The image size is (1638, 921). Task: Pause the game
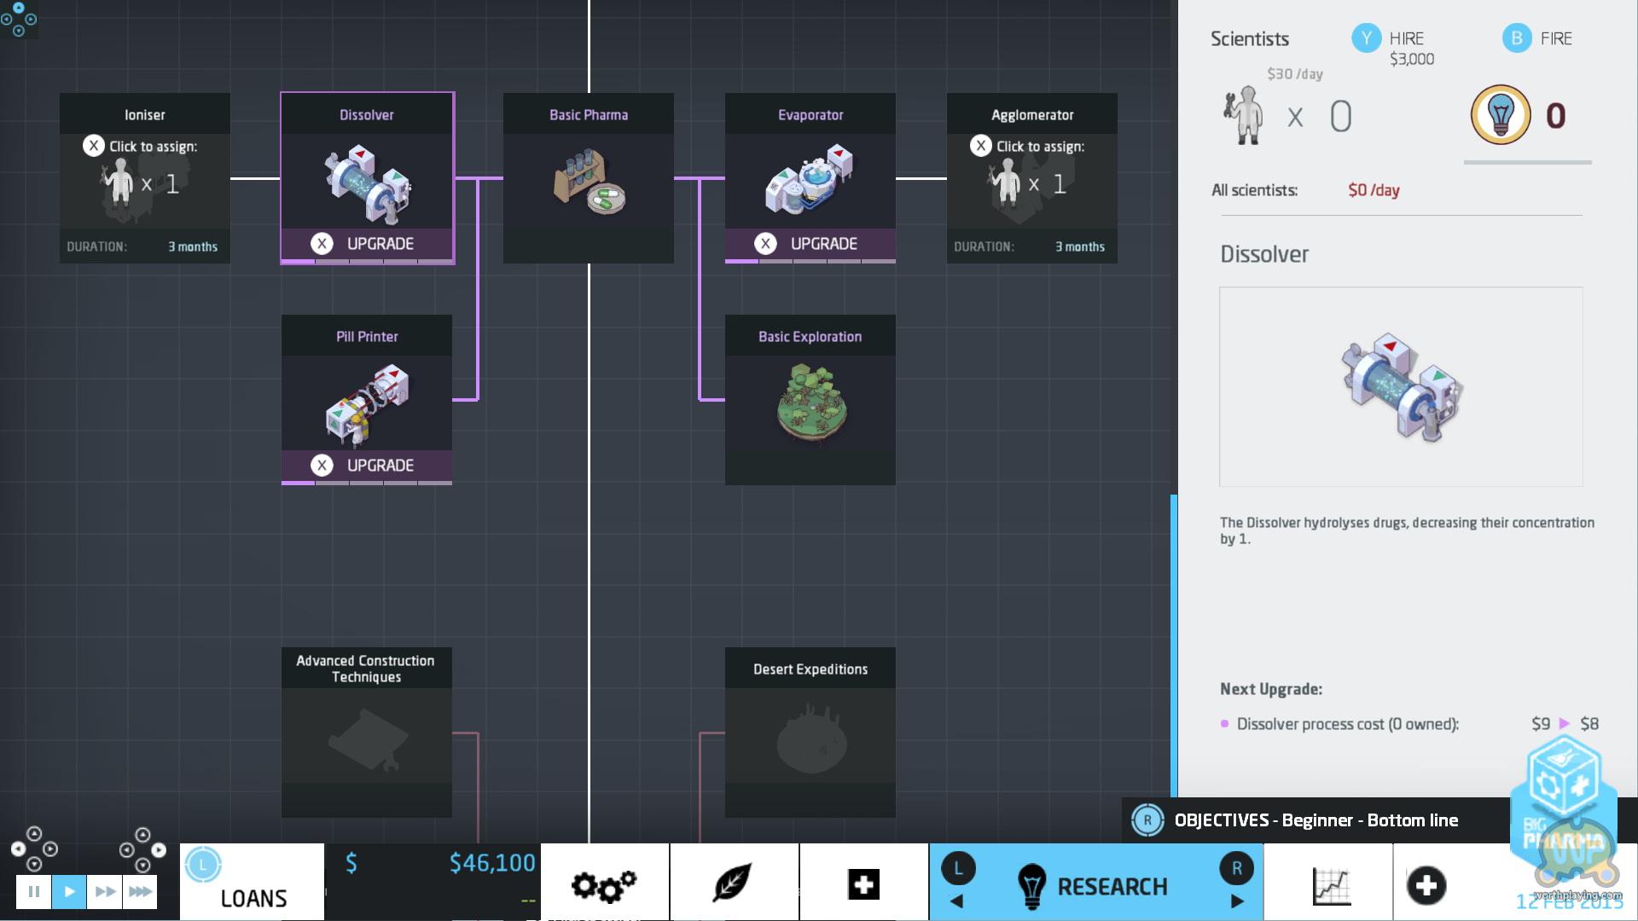(33, 892)
